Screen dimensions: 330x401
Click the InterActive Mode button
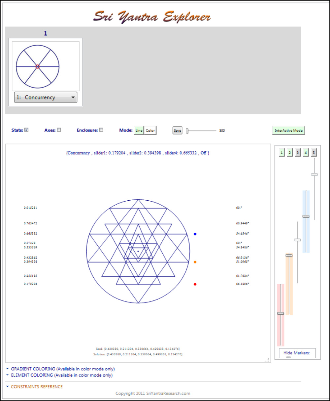288,131
